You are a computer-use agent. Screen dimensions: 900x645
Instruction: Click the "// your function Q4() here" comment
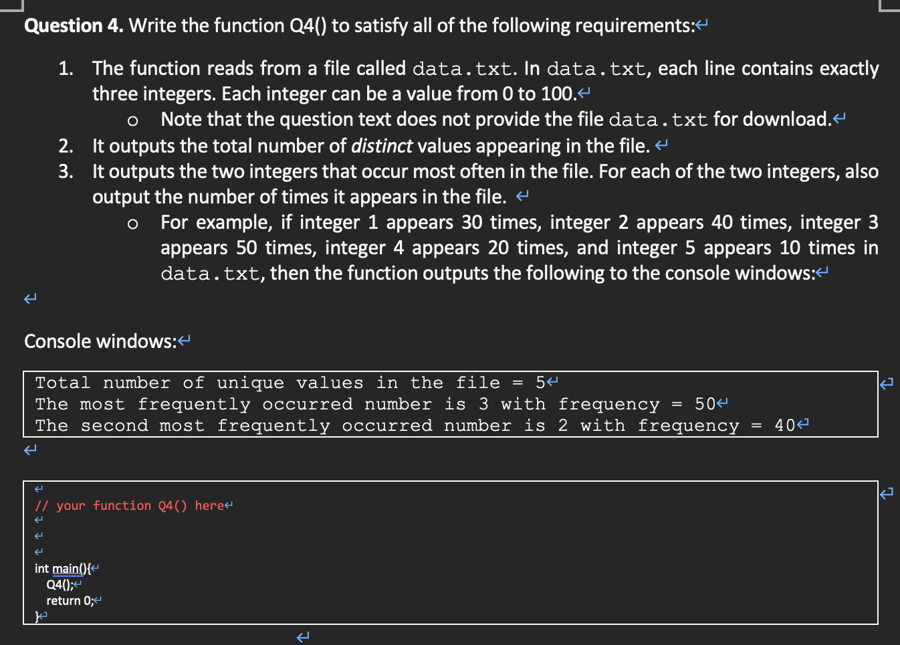(x=130, y=505)
